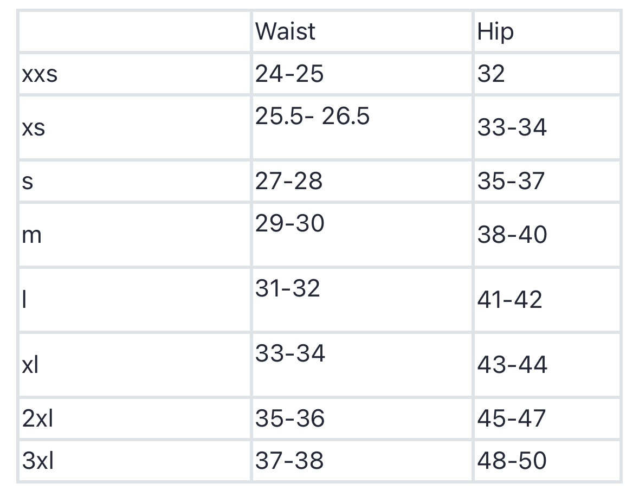Click the 31-32 waist cell
Screen dimensions: 639x490
(x=288, y=288)
